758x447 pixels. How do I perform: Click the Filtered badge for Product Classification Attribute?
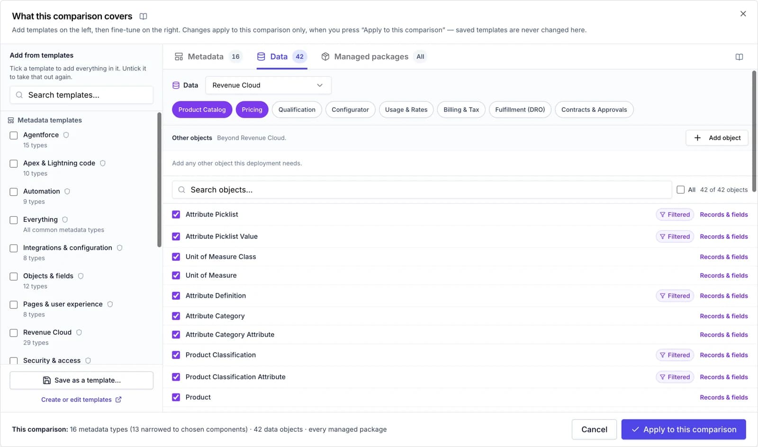(x=675, y=377)
